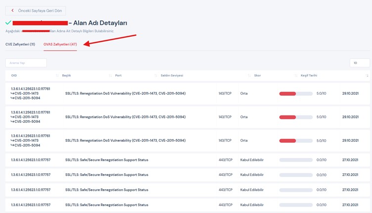
Task: Sort using the Skor column sort icon
Action: 296,76
